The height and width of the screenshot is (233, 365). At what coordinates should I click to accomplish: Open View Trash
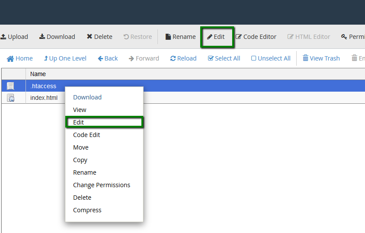[x=321, y=58]
